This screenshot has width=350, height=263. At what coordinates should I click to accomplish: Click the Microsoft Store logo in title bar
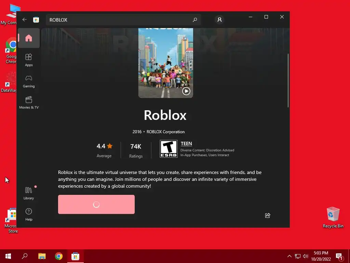36,20
